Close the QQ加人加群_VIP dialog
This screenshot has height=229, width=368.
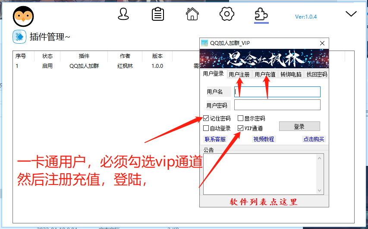pyautogui.click(x=322, y=43)
